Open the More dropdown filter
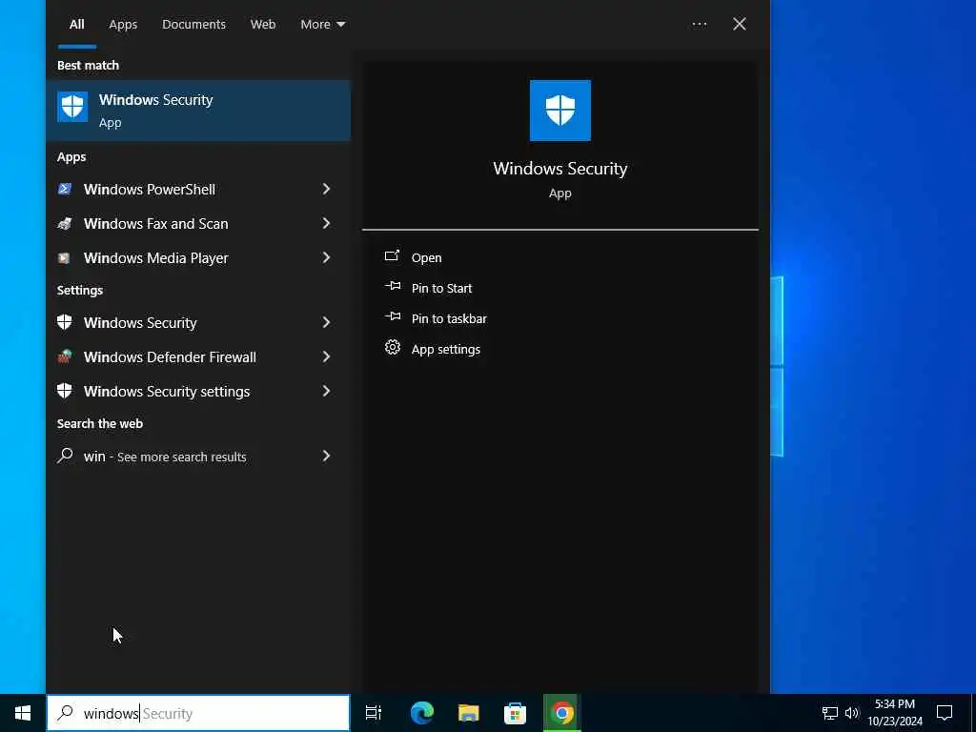 pyautogui.click(x=322, y=24)
